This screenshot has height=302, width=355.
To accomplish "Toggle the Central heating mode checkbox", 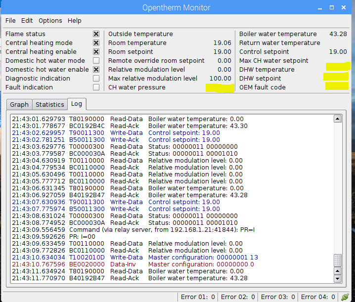I will (96, 43).
